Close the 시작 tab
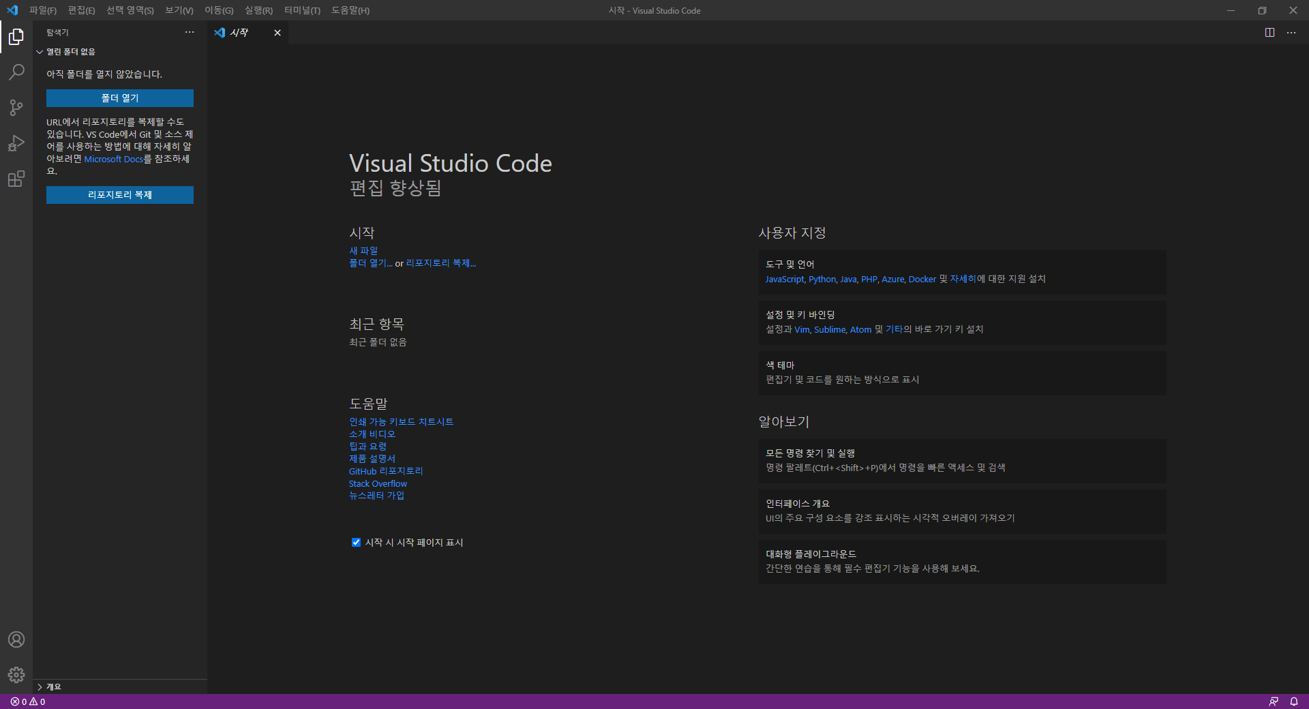1309x709 pixels. tap(277, 33)
